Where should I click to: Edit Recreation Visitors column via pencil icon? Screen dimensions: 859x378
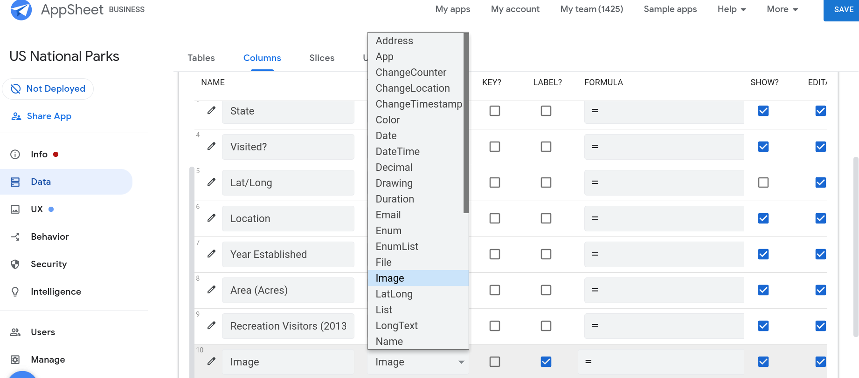212,325
